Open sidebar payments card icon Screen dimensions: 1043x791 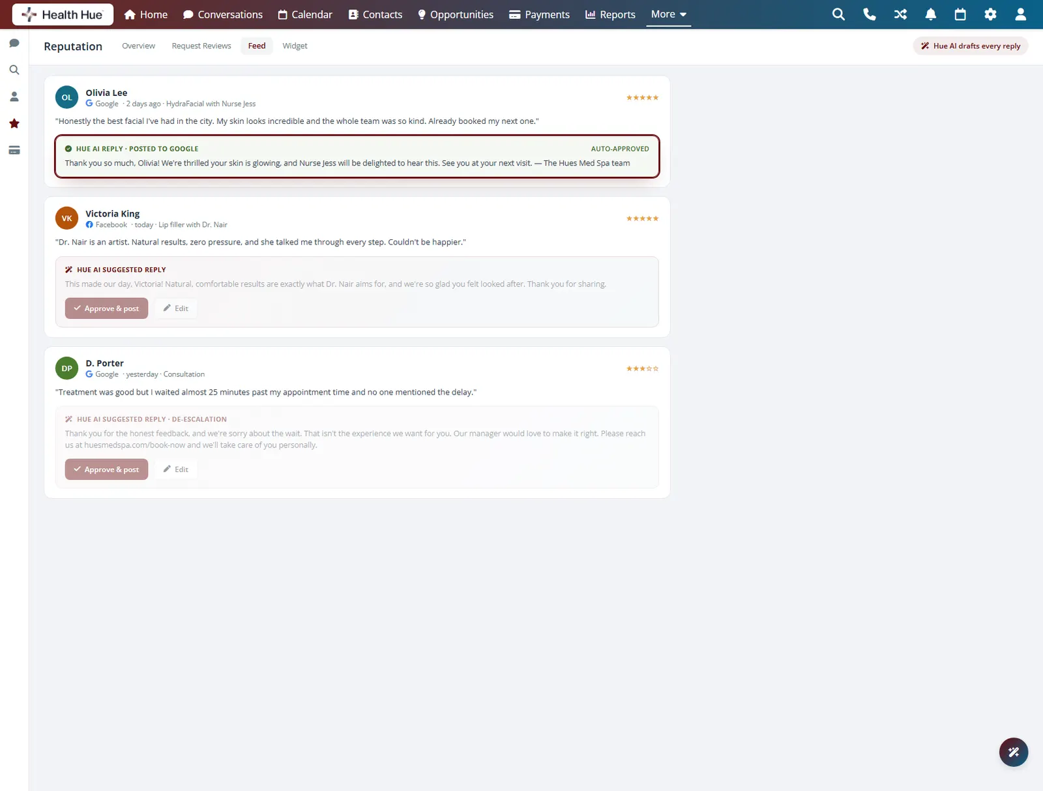(14, 150)
